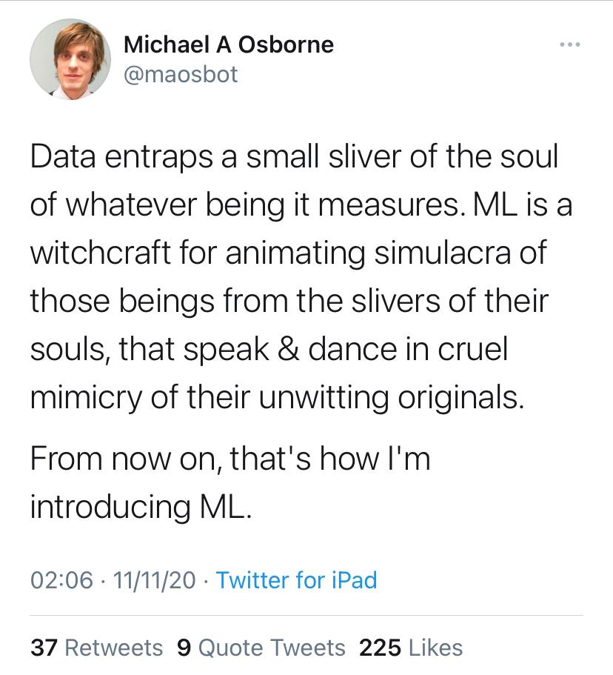Click the "From now on, that's how" line
The image size is (613, 675).
tap(230, 459)
